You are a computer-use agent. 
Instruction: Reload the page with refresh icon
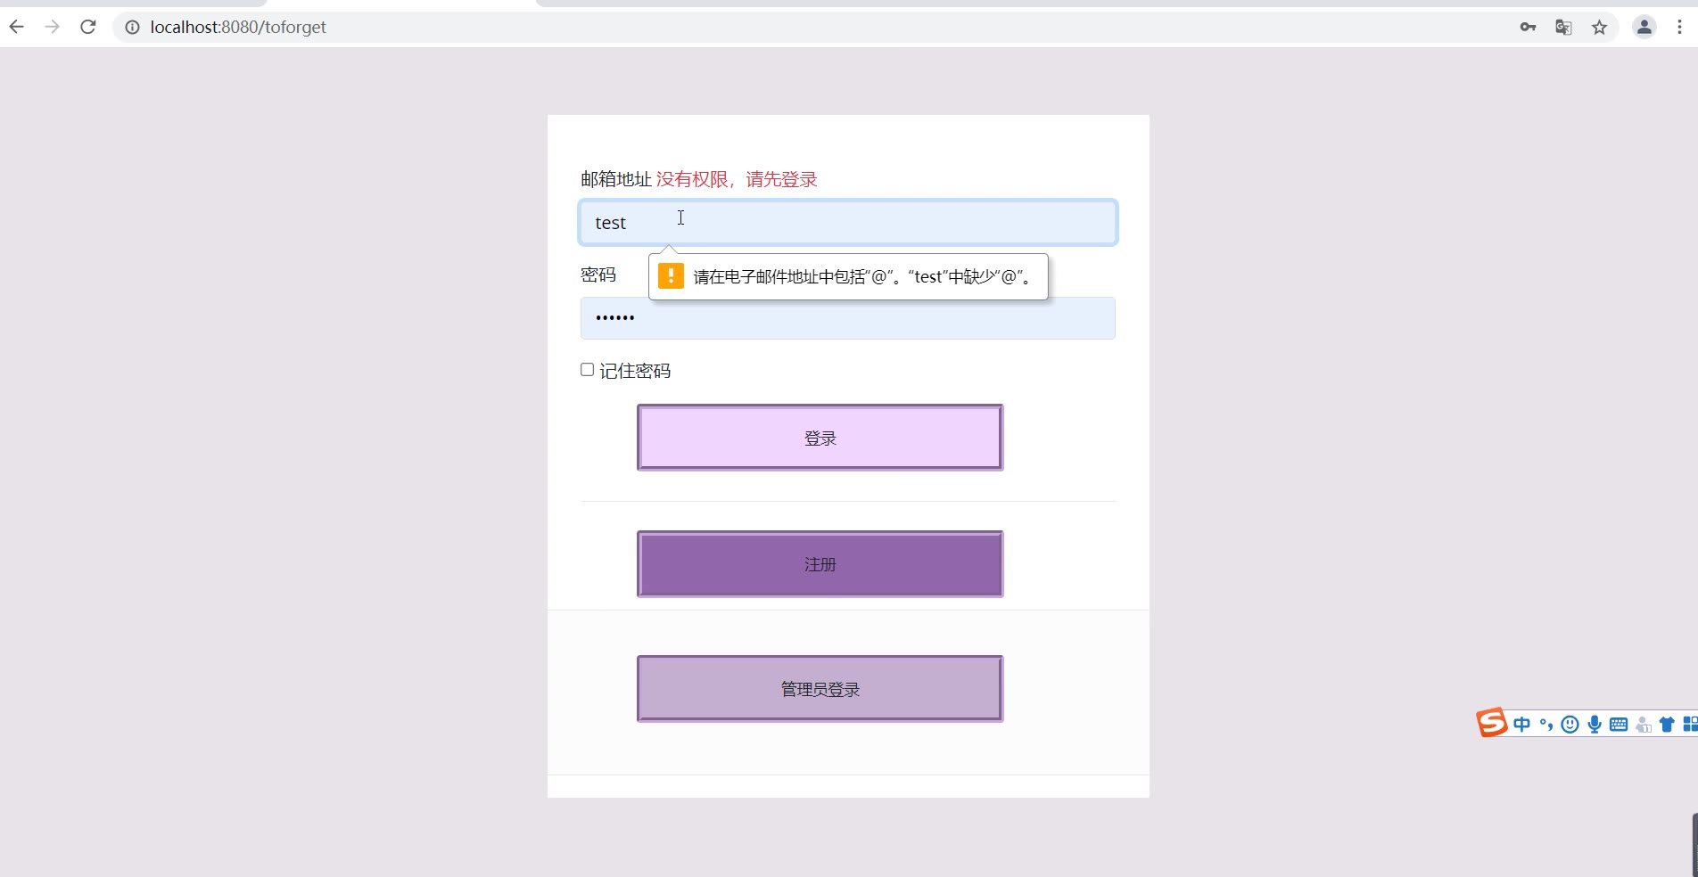(87, 27)
